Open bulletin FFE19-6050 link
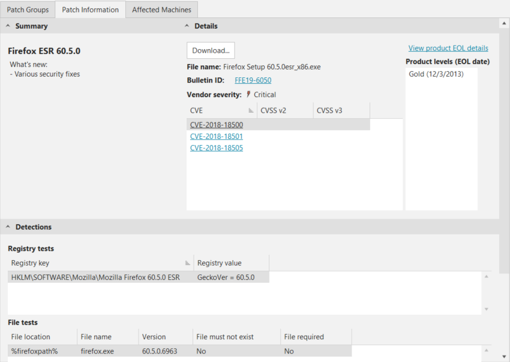Screen dimensions: 510x362 tap(253, 80)
